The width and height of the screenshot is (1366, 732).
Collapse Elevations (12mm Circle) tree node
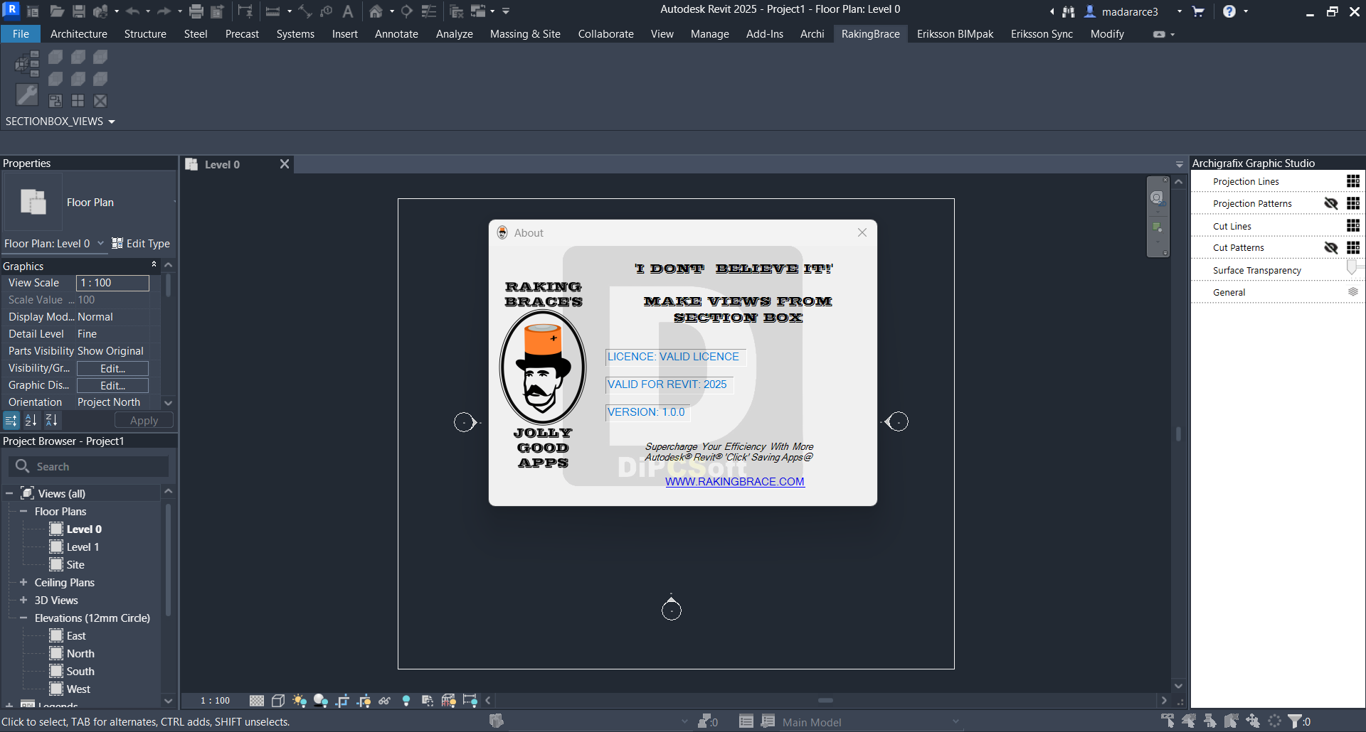[23, 618]
